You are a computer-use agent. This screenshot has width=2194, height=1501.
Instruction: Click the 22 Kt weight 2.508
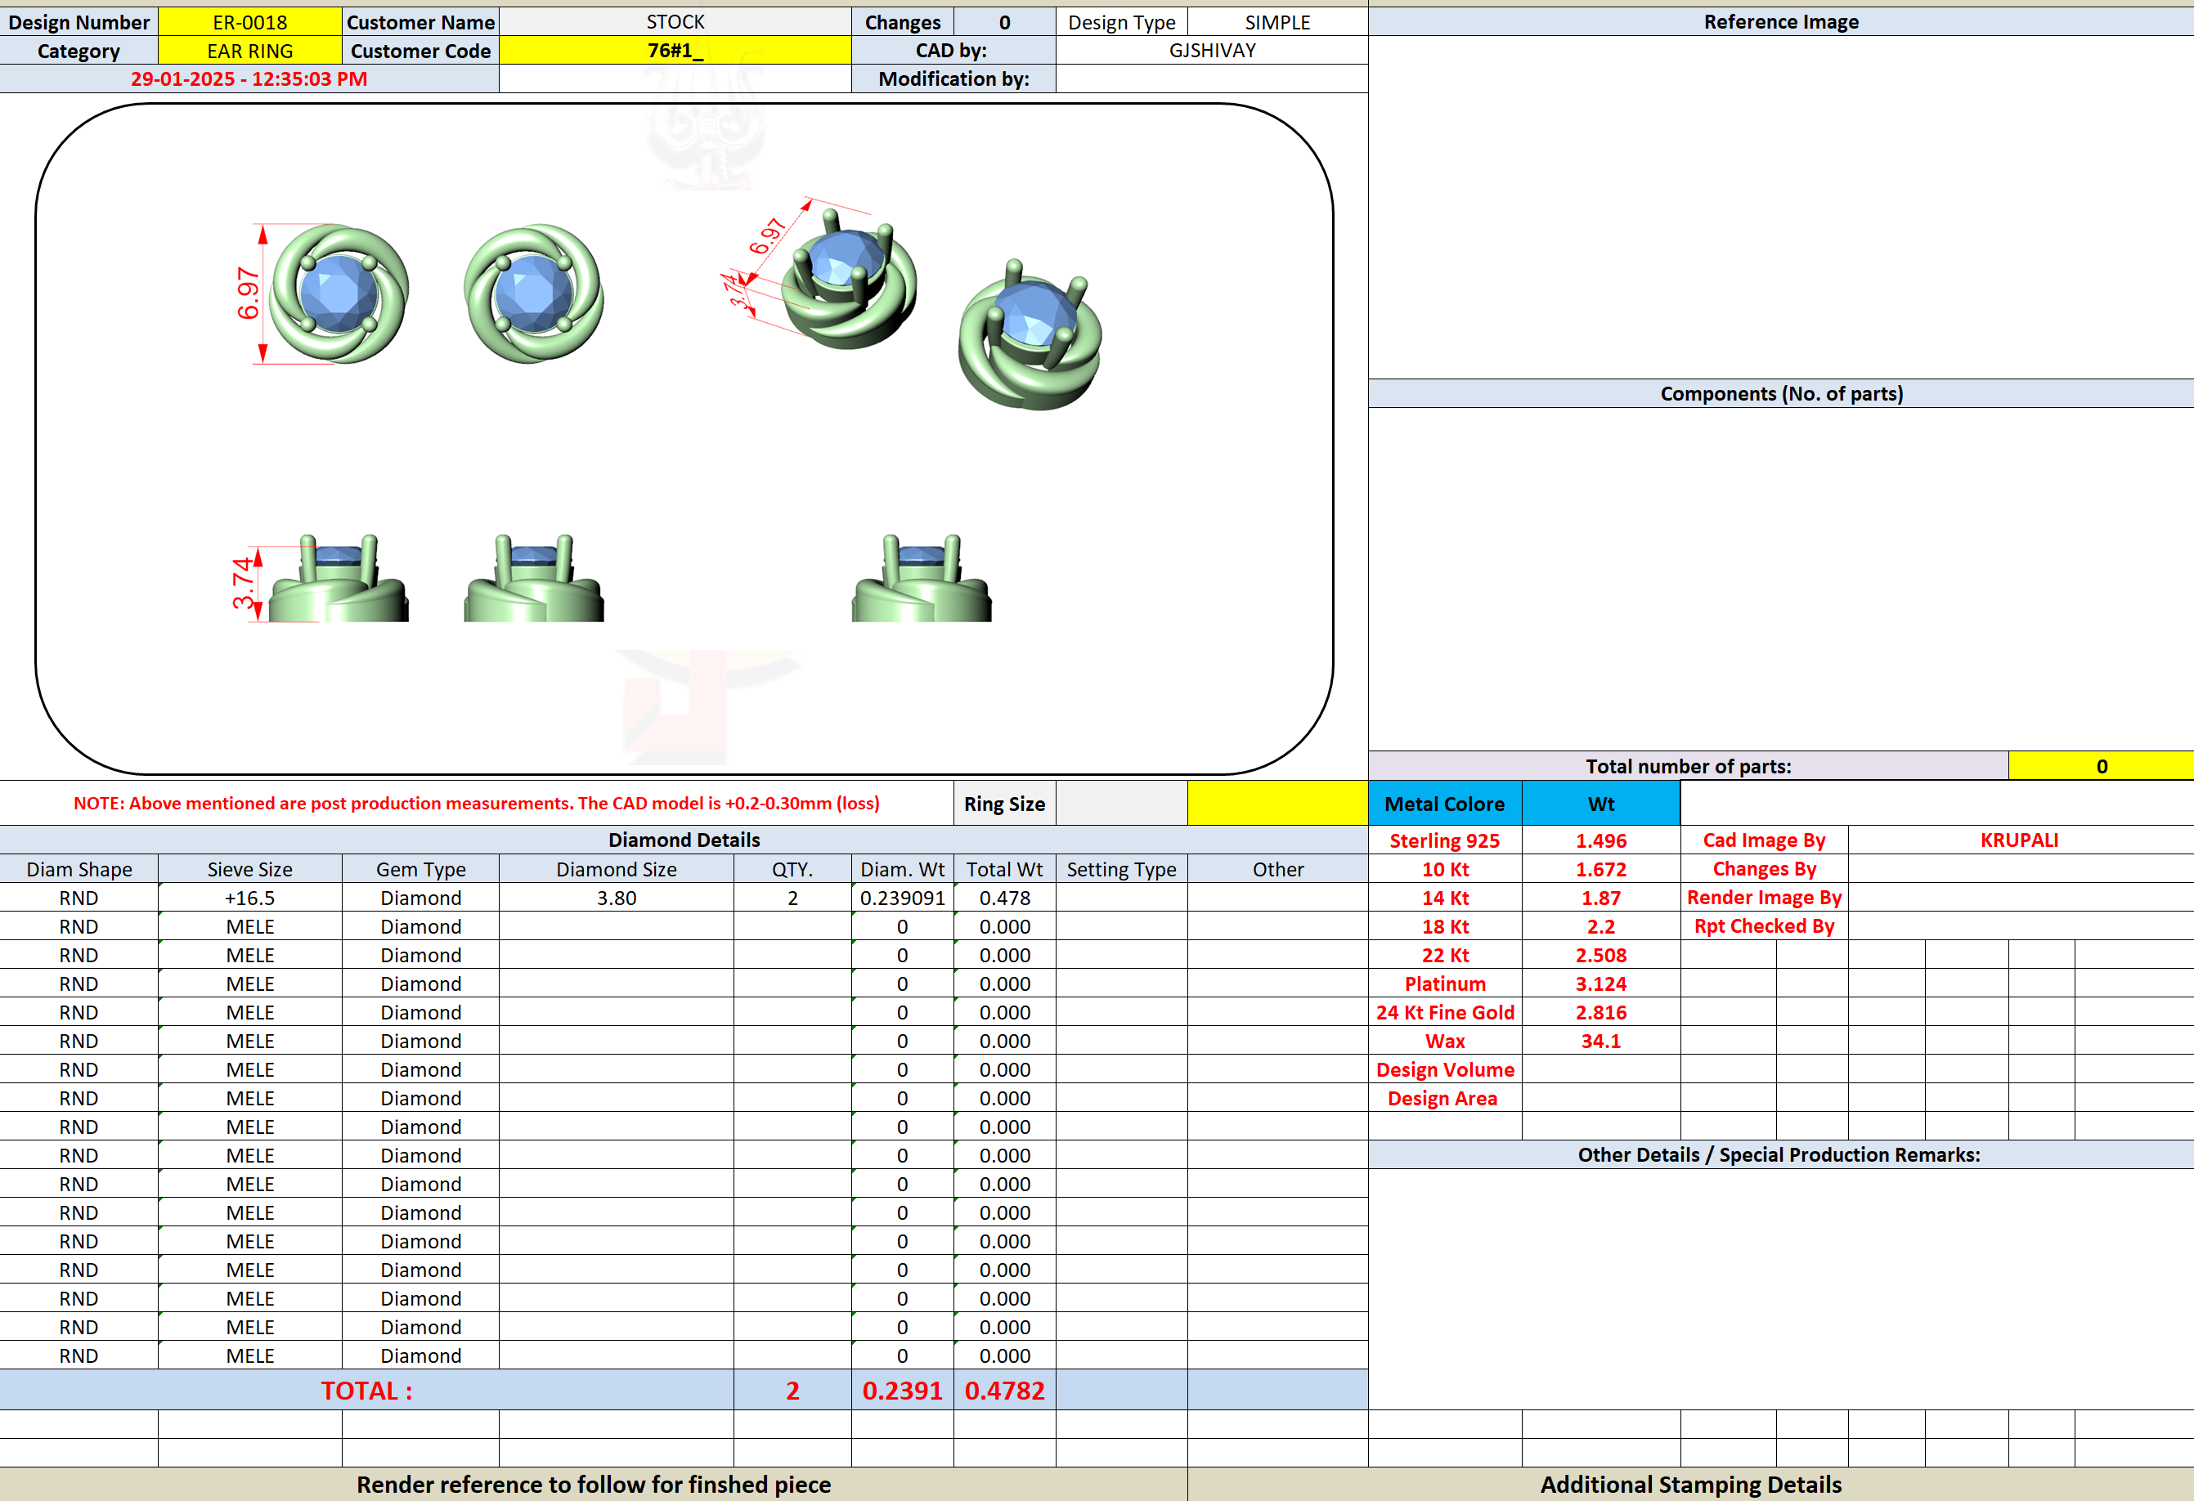tap(1601, 956)
